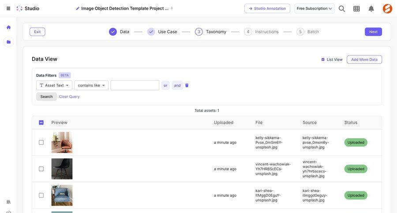The image size is (397, 213).
Task: Select all rows with header checkbox
Action: (41, 122)
